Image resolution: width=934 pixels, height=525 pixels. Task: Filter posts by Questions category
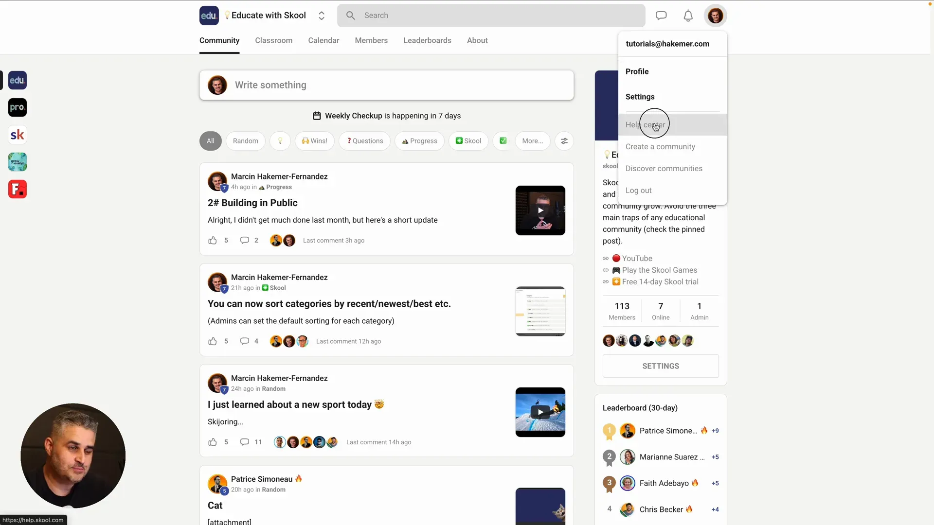[x=365, y=141]
